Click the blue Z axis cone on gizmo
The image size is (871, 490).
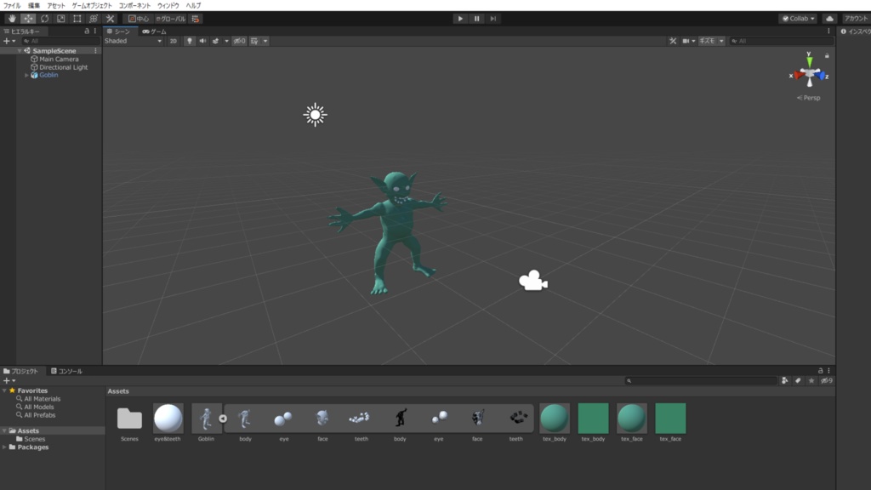(821, 76)
